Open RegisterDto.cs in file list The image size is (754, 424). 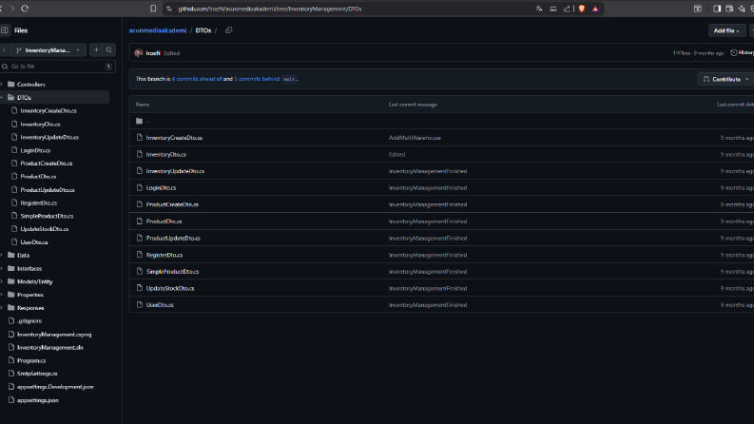point(164,255)
